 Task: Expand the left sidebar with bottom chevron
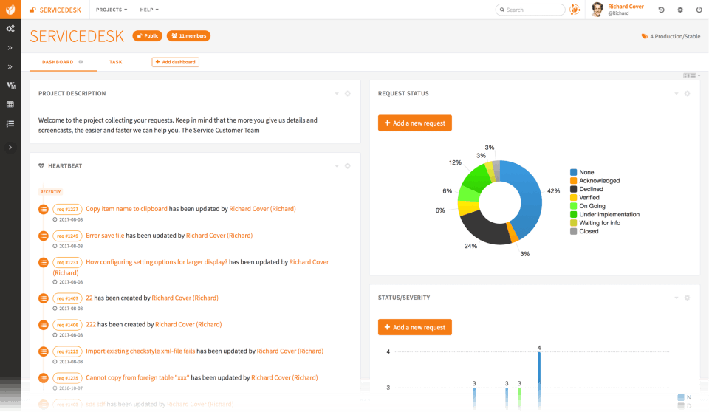point(10,148)
